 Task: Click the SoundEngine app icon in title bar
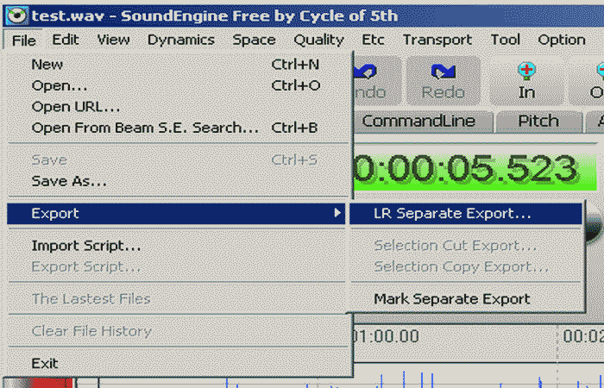[x=15, y=13]
